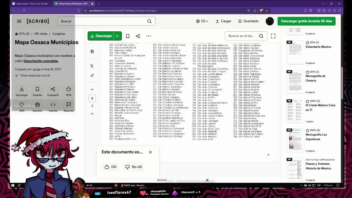Close the Mapa Oaxaca Municipios tab
Image resolution: width=352 pixels, height=198 pixels.
tap(92, 4)
